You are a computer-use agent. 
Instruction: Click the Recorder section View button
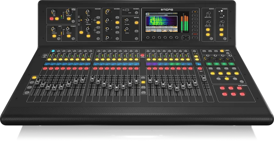pos(136,12)
